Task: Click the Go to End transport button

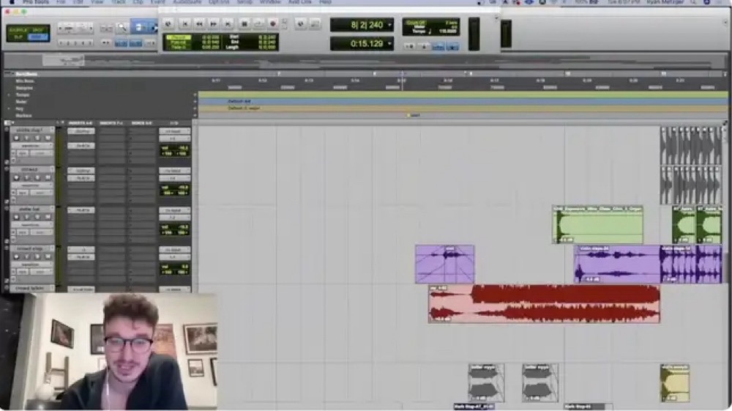Action: [228, 24]
